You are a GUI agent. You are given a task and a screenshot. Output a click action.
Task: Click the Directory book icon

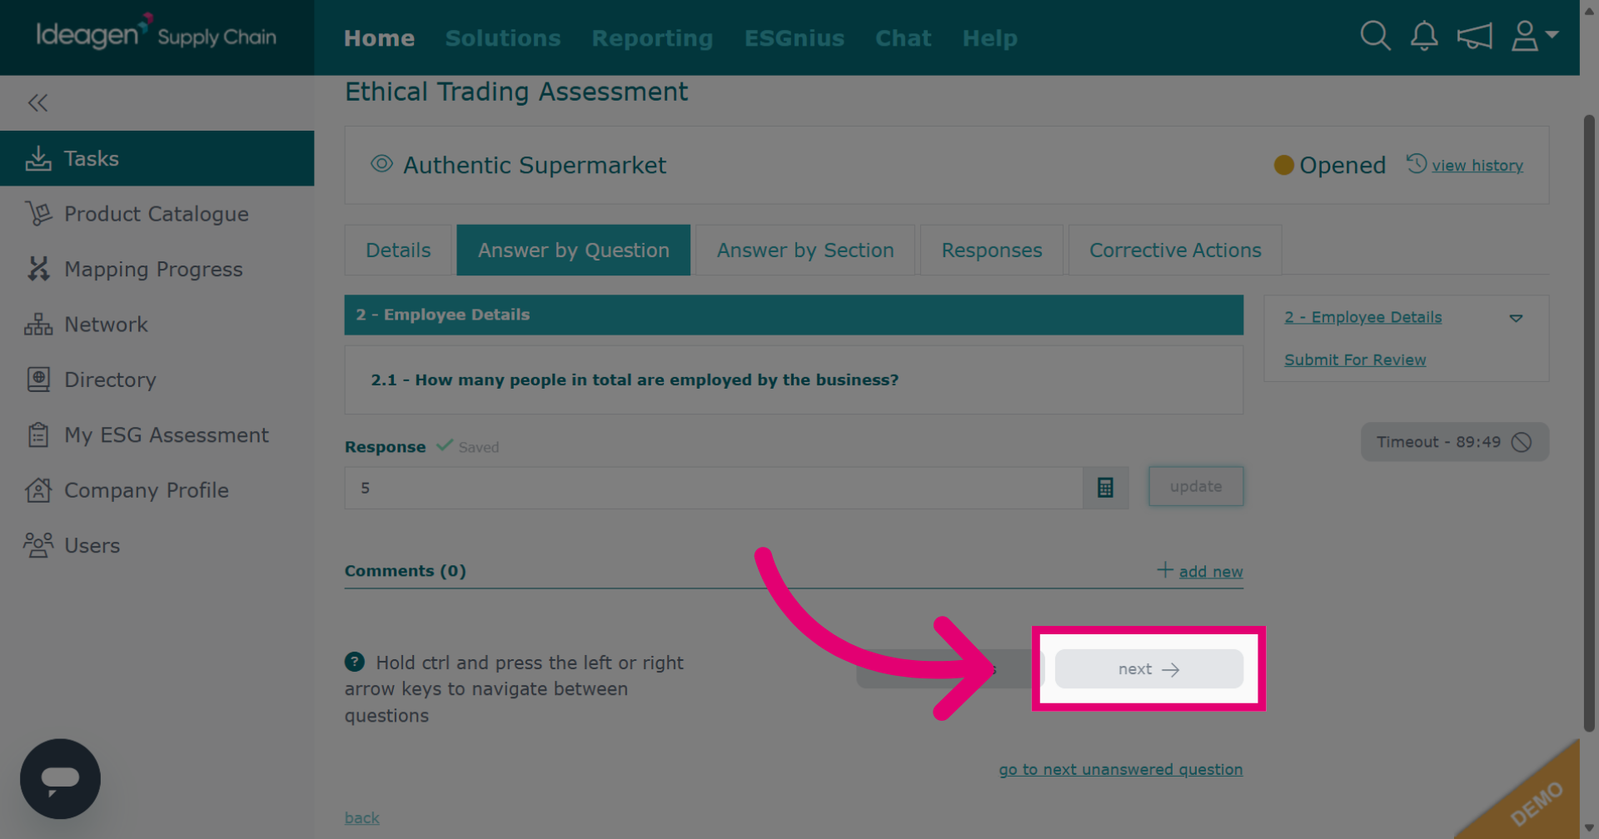[x=38, y=380]
